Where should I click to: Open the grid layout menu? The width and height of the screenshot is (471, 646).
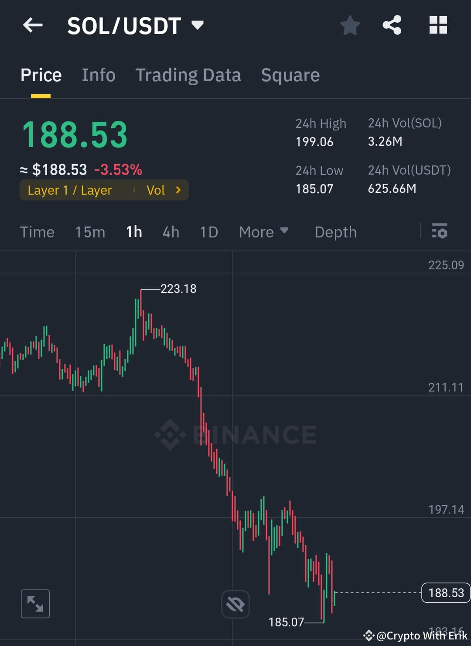point(438,25)
